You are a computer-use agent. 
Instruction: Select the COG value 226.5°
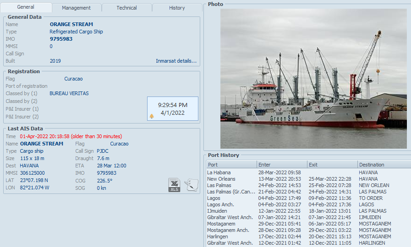104,181
